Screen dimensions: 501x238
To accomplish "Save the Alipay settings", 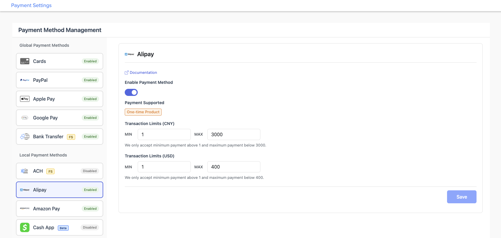I will coord(462,197).
